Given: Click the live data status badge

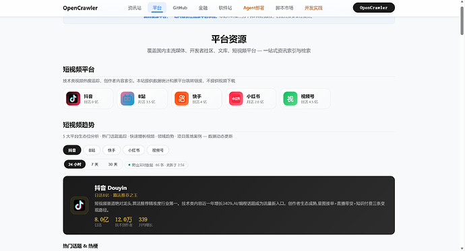Looking at the screenshot, I should pyautogui.click(x=156, y=165).
